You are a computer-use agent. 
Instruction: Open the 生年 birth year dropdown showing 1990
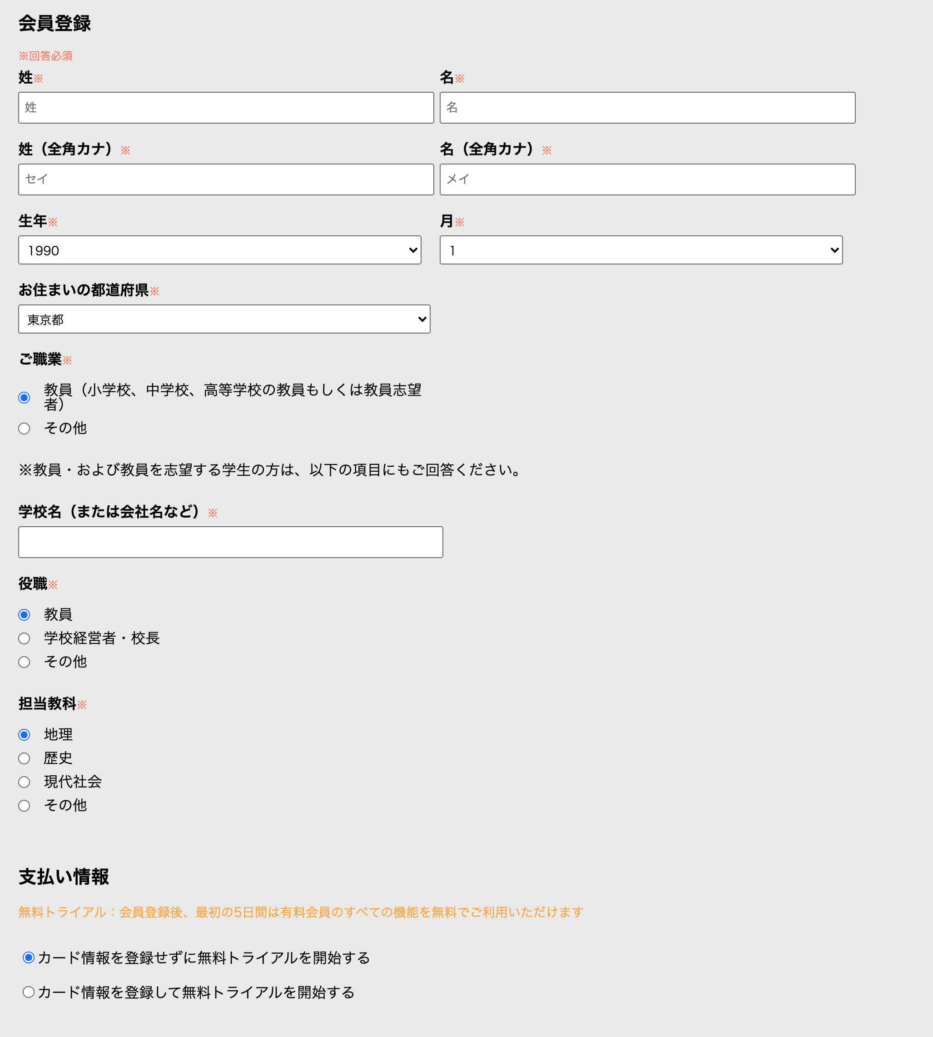coord(220,250)
